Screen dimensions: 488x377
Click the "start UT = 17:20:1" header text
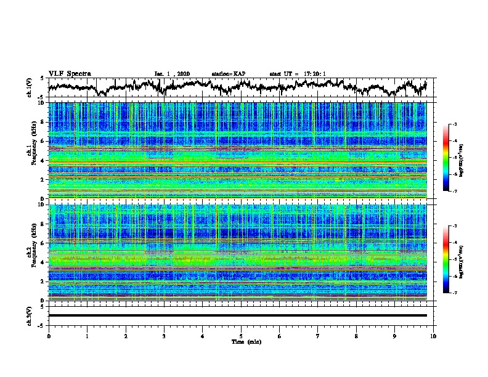pyautogui.click(x=298, y=74)
